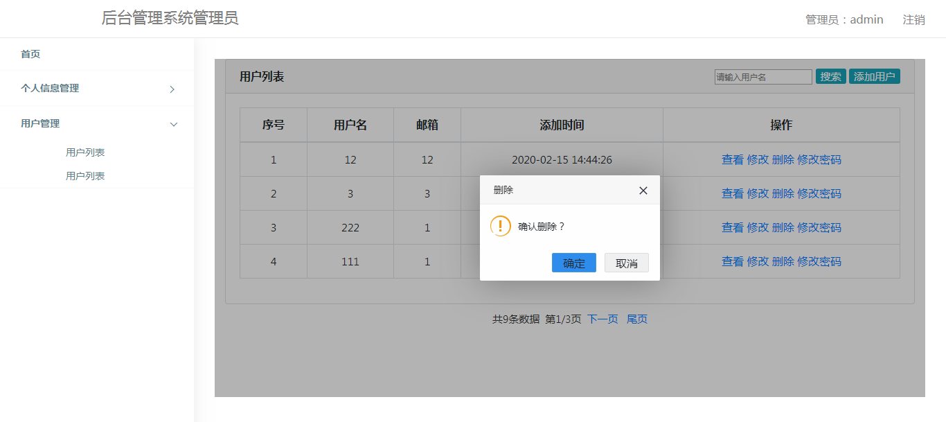Click 修改密码 for user 12
The image size is (946, 422).
(x=819, y=159)
